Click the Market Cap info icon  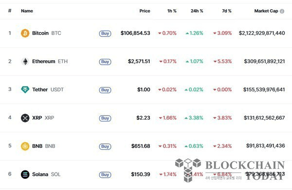coord(282,11)
